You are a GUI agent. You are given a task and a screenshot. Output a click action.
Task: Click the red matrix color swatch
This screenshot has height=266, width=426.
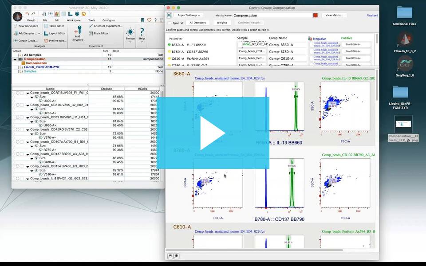tap(316, 16)
